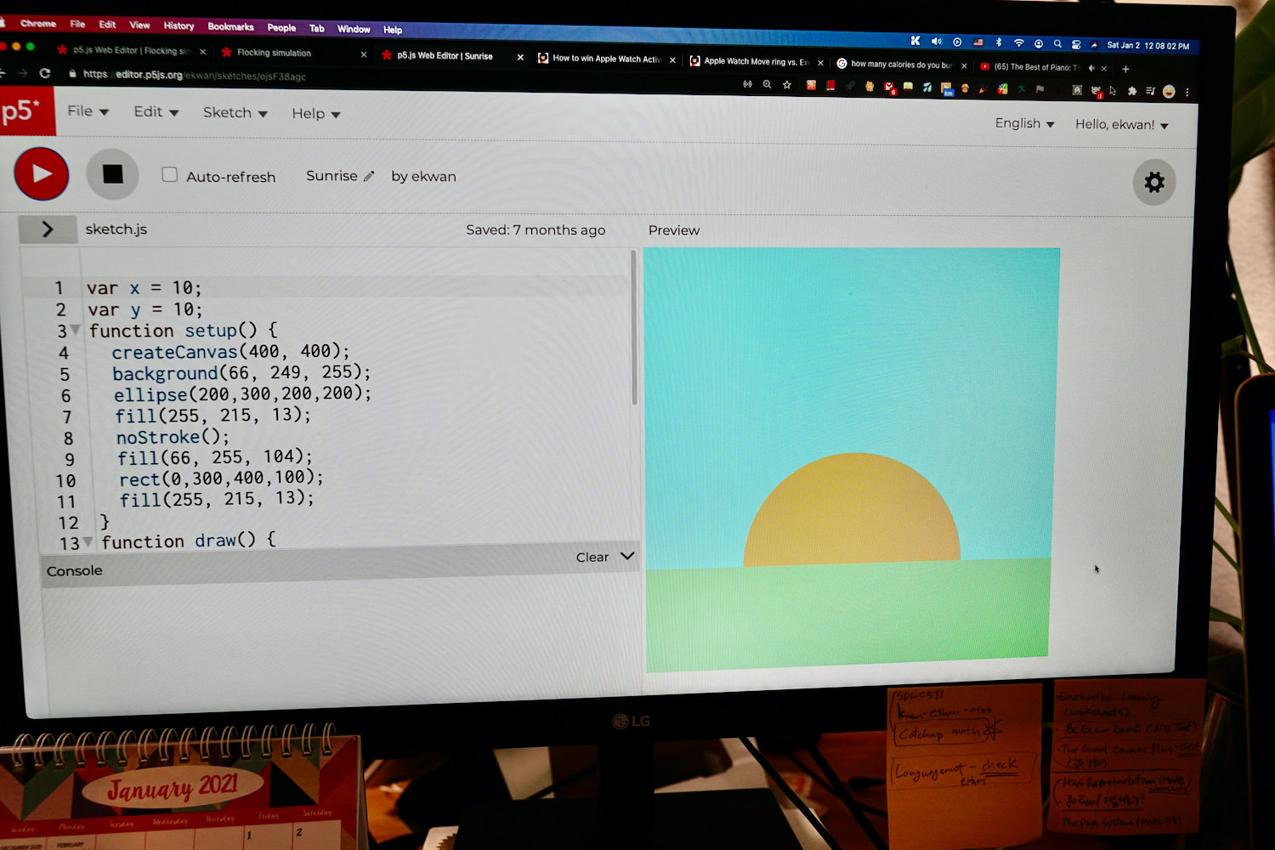This screenshot has width=1275, height=850.
Task: Clear the console output
Action: pos(592,558)
